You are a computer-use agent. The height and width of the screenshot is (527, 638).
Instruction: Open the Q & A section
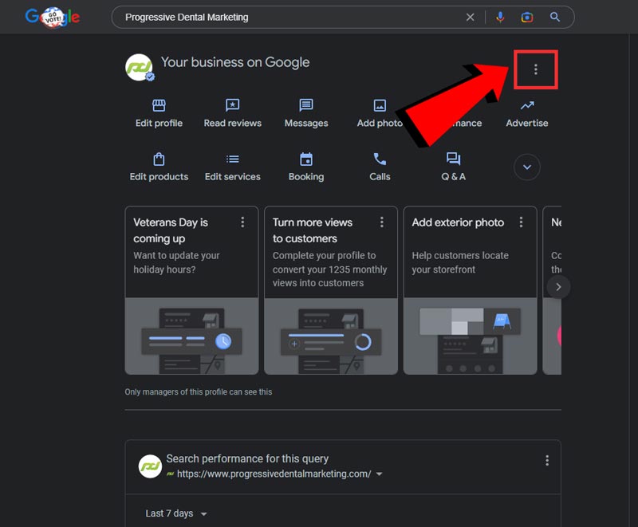(453, 167)
